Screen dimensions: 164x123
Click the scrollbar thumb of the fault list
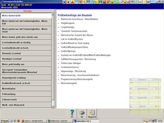tap(53, 58)
